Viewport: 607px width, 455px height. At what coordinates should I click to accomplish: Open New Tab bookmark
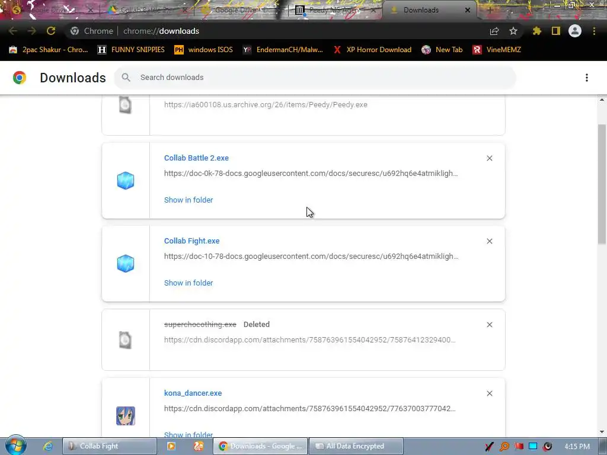[442, 50]
